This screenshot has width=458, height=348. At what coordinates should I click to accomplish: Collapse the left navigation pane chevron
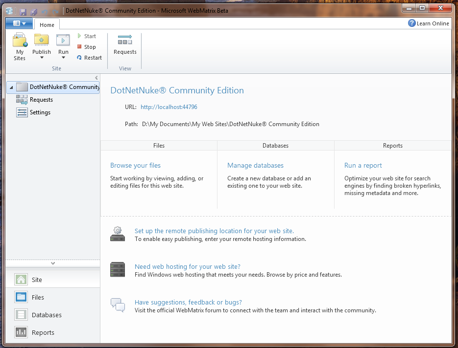coord(96,78)
